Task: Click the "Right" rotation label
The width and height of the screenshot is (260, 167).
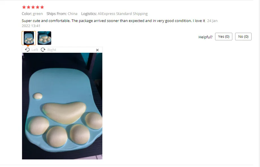Action: tap(52, 50)
